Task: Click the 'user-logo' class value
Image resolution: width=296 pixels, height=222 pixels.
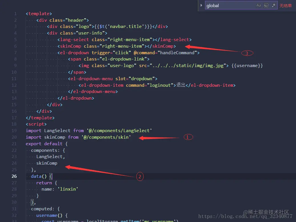Action: [x=122, y=66]
